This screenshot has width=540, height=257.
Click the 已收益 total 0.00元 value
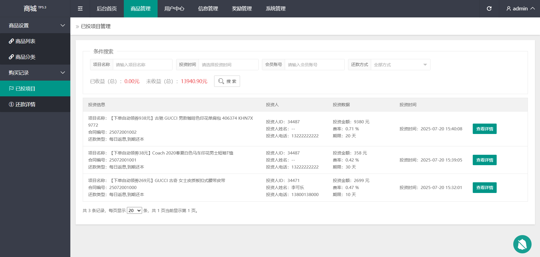132,81
